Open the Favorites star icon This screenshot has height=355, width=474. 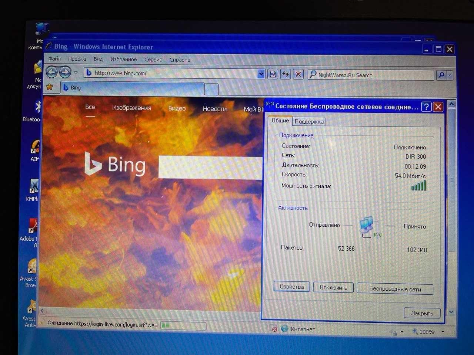tap(49, 87)
